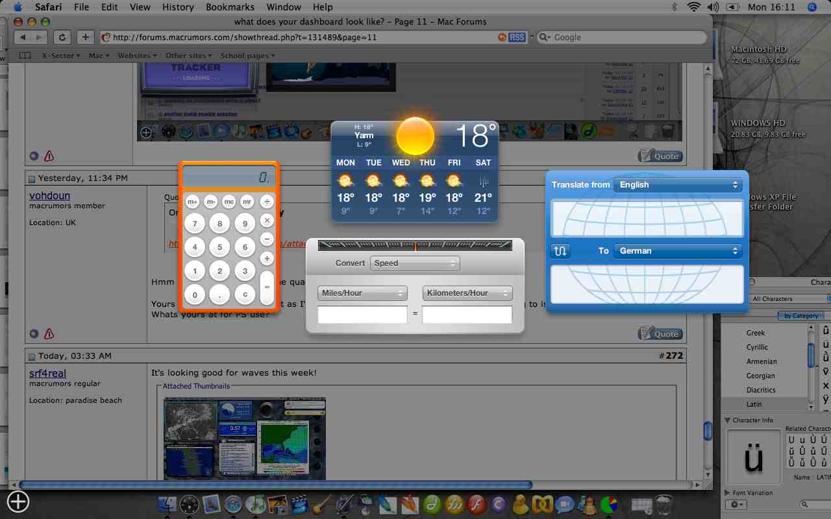This screenshot has width=831, height=519.
Task: Click Quote button on vohdoun's post
Action: 660,334
